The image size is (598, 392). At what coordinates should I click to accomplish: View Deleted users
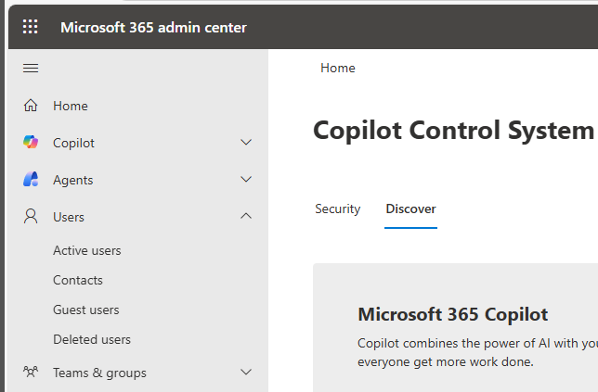point(92,339)
